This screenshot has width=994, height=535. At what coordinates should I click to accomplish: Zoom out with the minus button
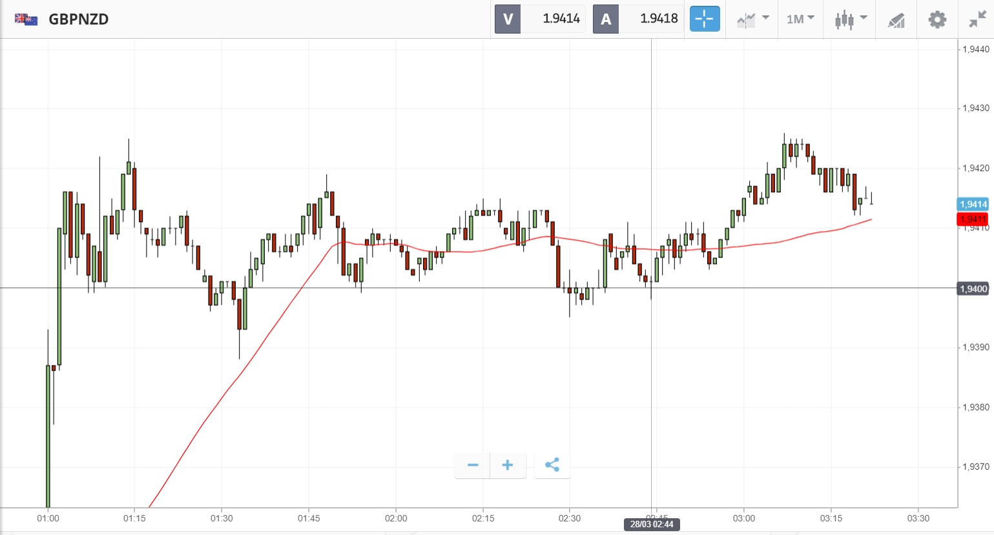(473, 465)
